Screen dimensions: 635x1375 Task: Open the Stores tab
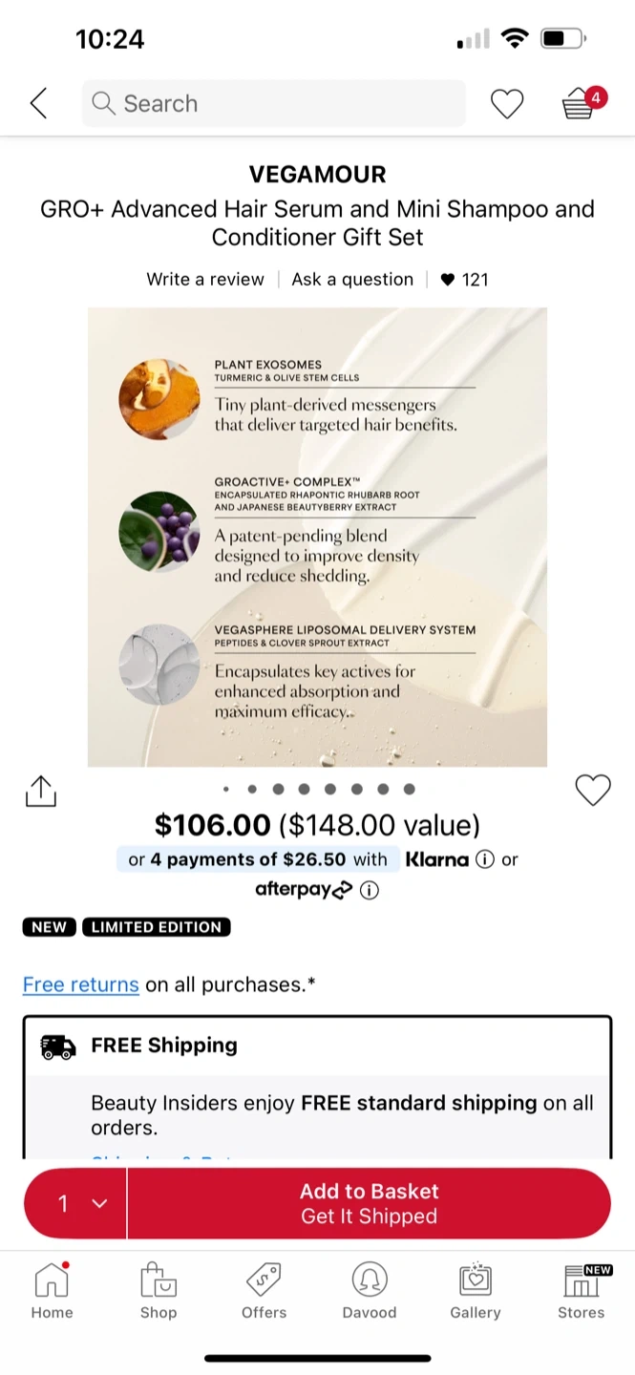coord(582,1291)
